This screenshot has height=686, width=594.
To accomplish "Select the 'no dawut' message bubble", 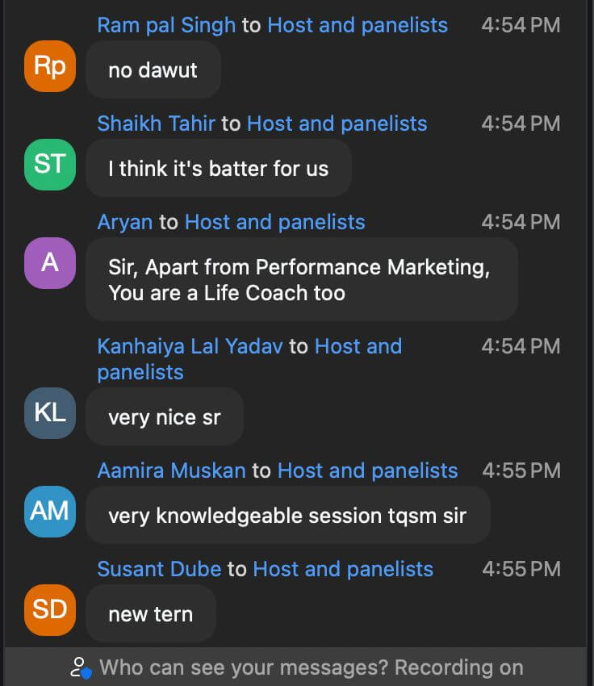I will [153, 70].
